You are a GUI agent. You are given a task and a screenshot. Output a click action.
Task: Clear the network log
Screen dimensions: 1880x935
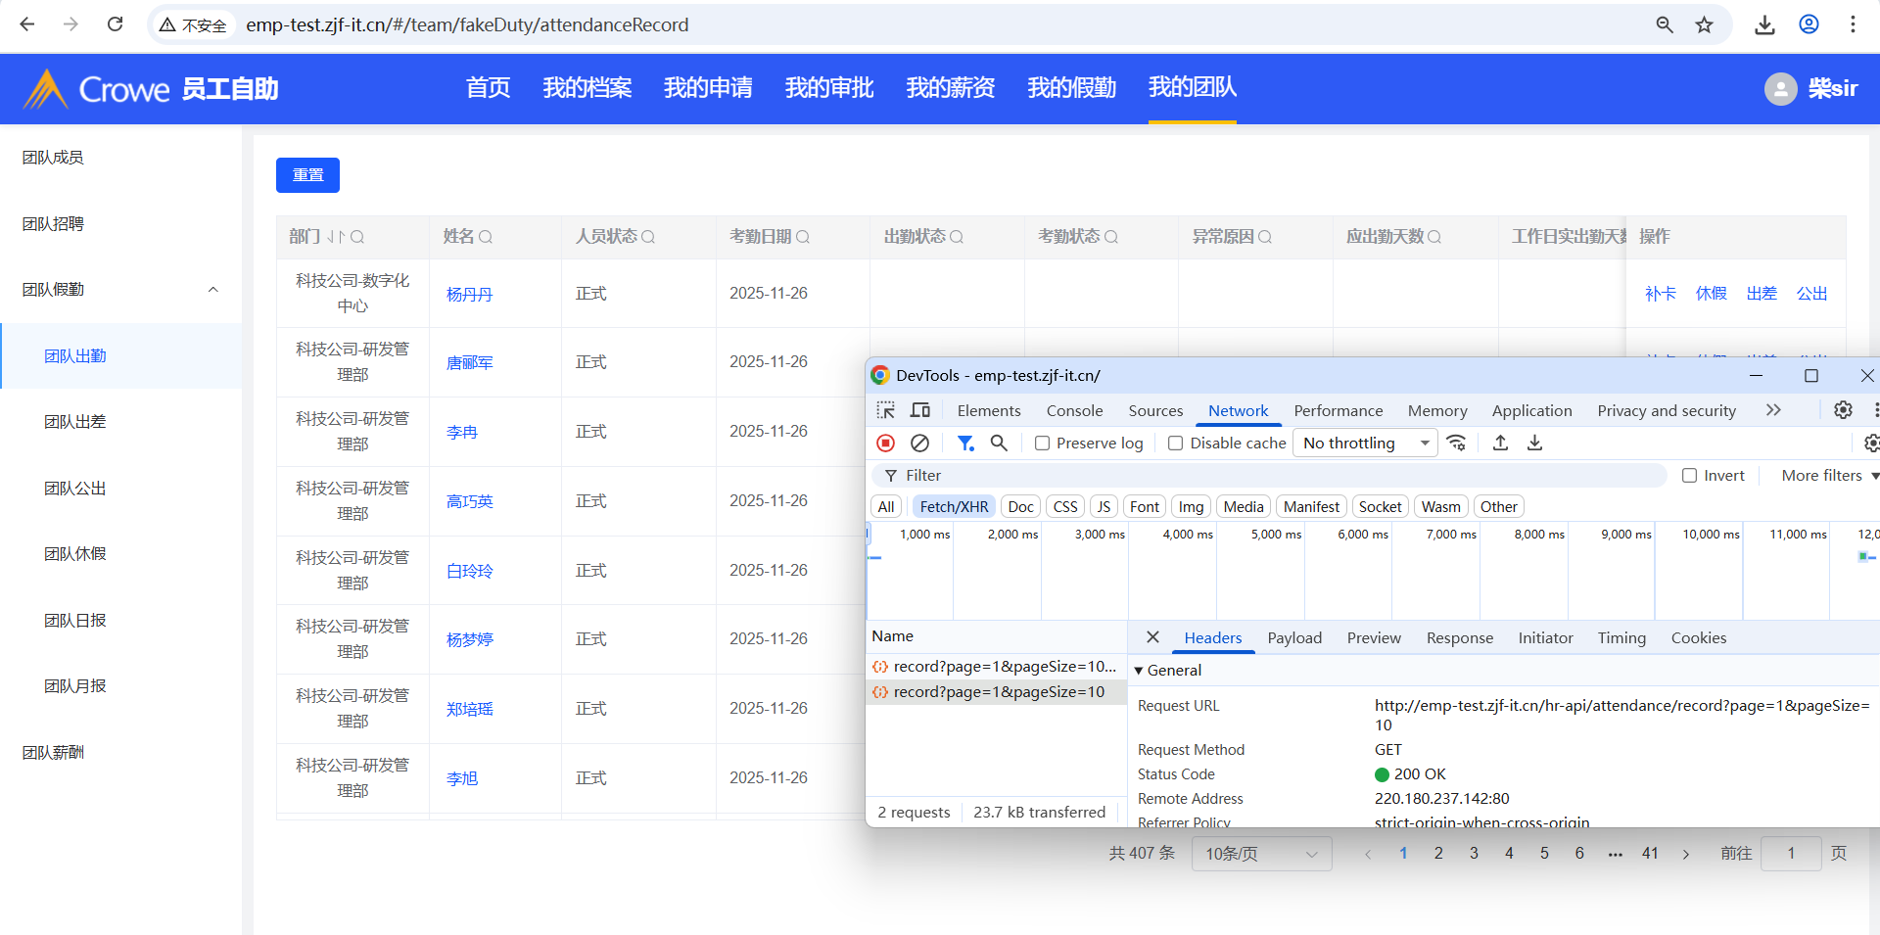pyautogui.click(x=919, y=444)
